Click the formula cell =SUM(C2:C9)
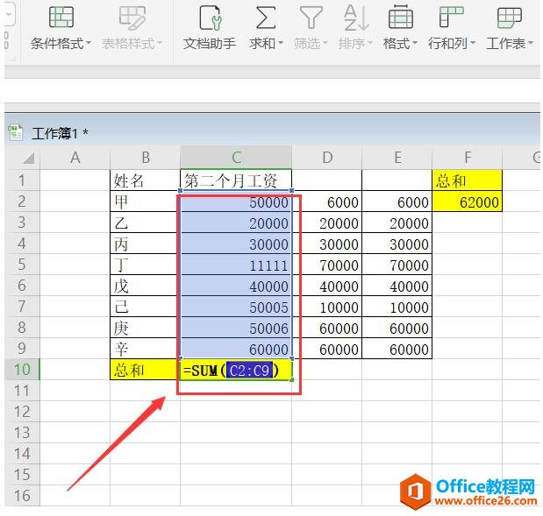The height and width of the screenshot is (516, 543). tap(236, 370)
